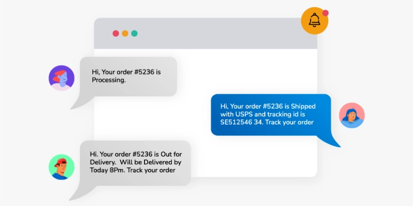Click the orange bell notification icon
Screen dimensions: 413x206
[x=314, y=22]
